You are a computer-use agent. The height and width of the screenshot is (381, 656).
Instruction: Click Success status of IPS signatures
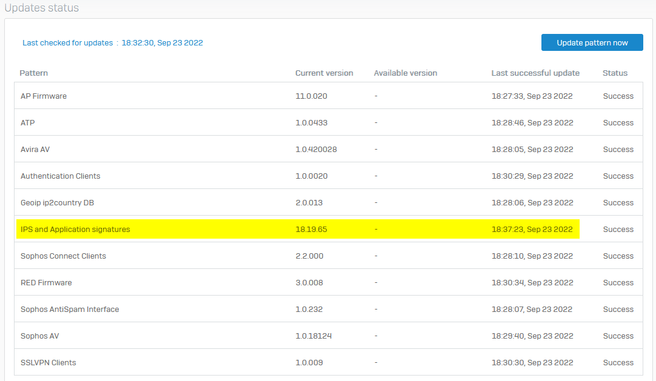coord(618,230)
